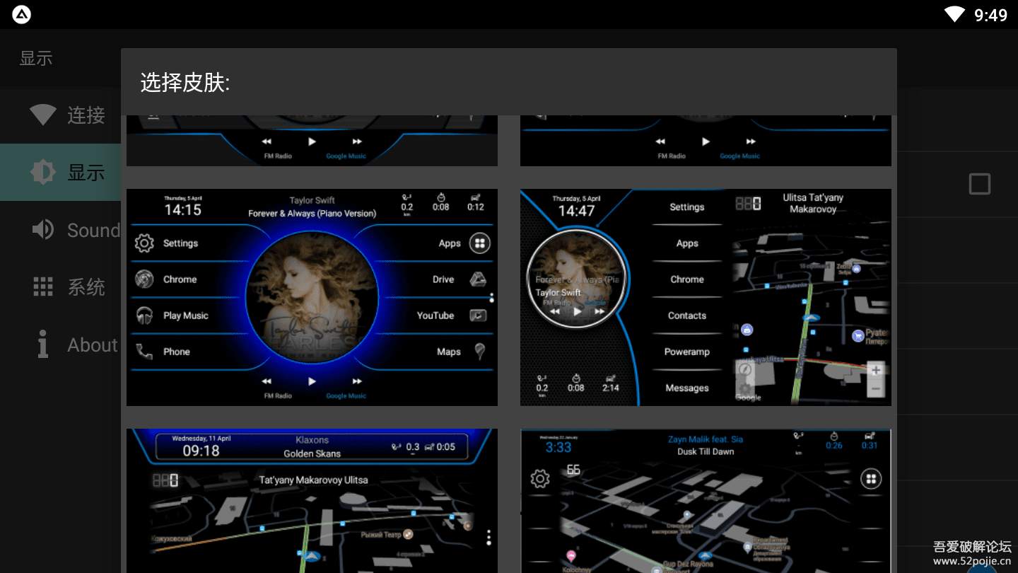This screenshot has width=1018, height=573.
Task: Tap the app notification icon in status bar
Action: 22,14
